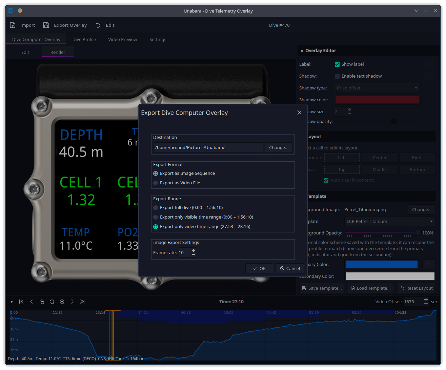
Task: Click the Import file icon in the toolbar
Action: (13, 25)
